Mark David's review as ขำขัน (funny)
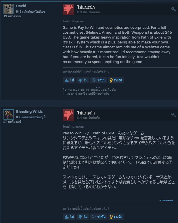The height and width of the screenshot is (223, 178). pos(99,80)
